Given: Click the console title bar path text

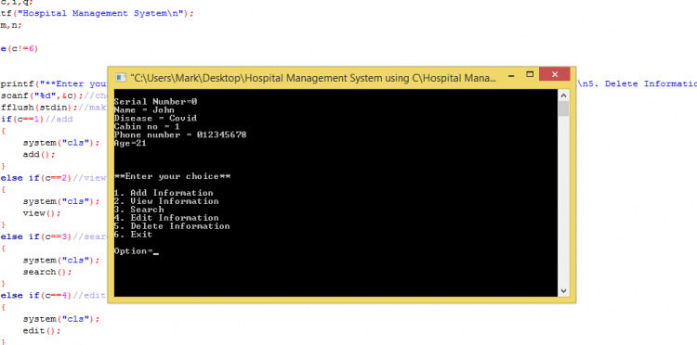Looking at the screenshot, I should [x=313, y=78].
